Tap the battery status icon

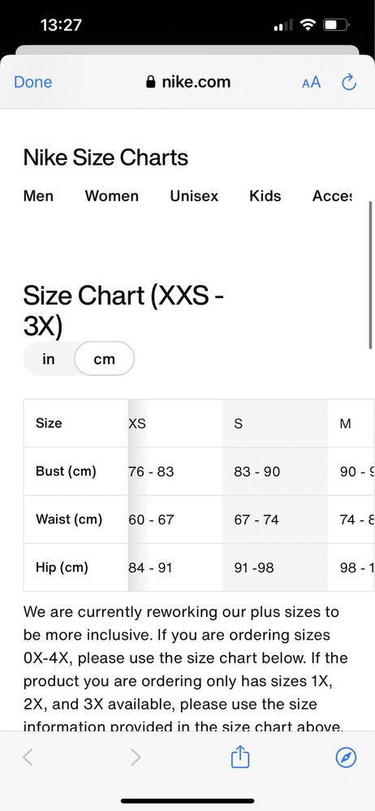(x=337, y=24)
